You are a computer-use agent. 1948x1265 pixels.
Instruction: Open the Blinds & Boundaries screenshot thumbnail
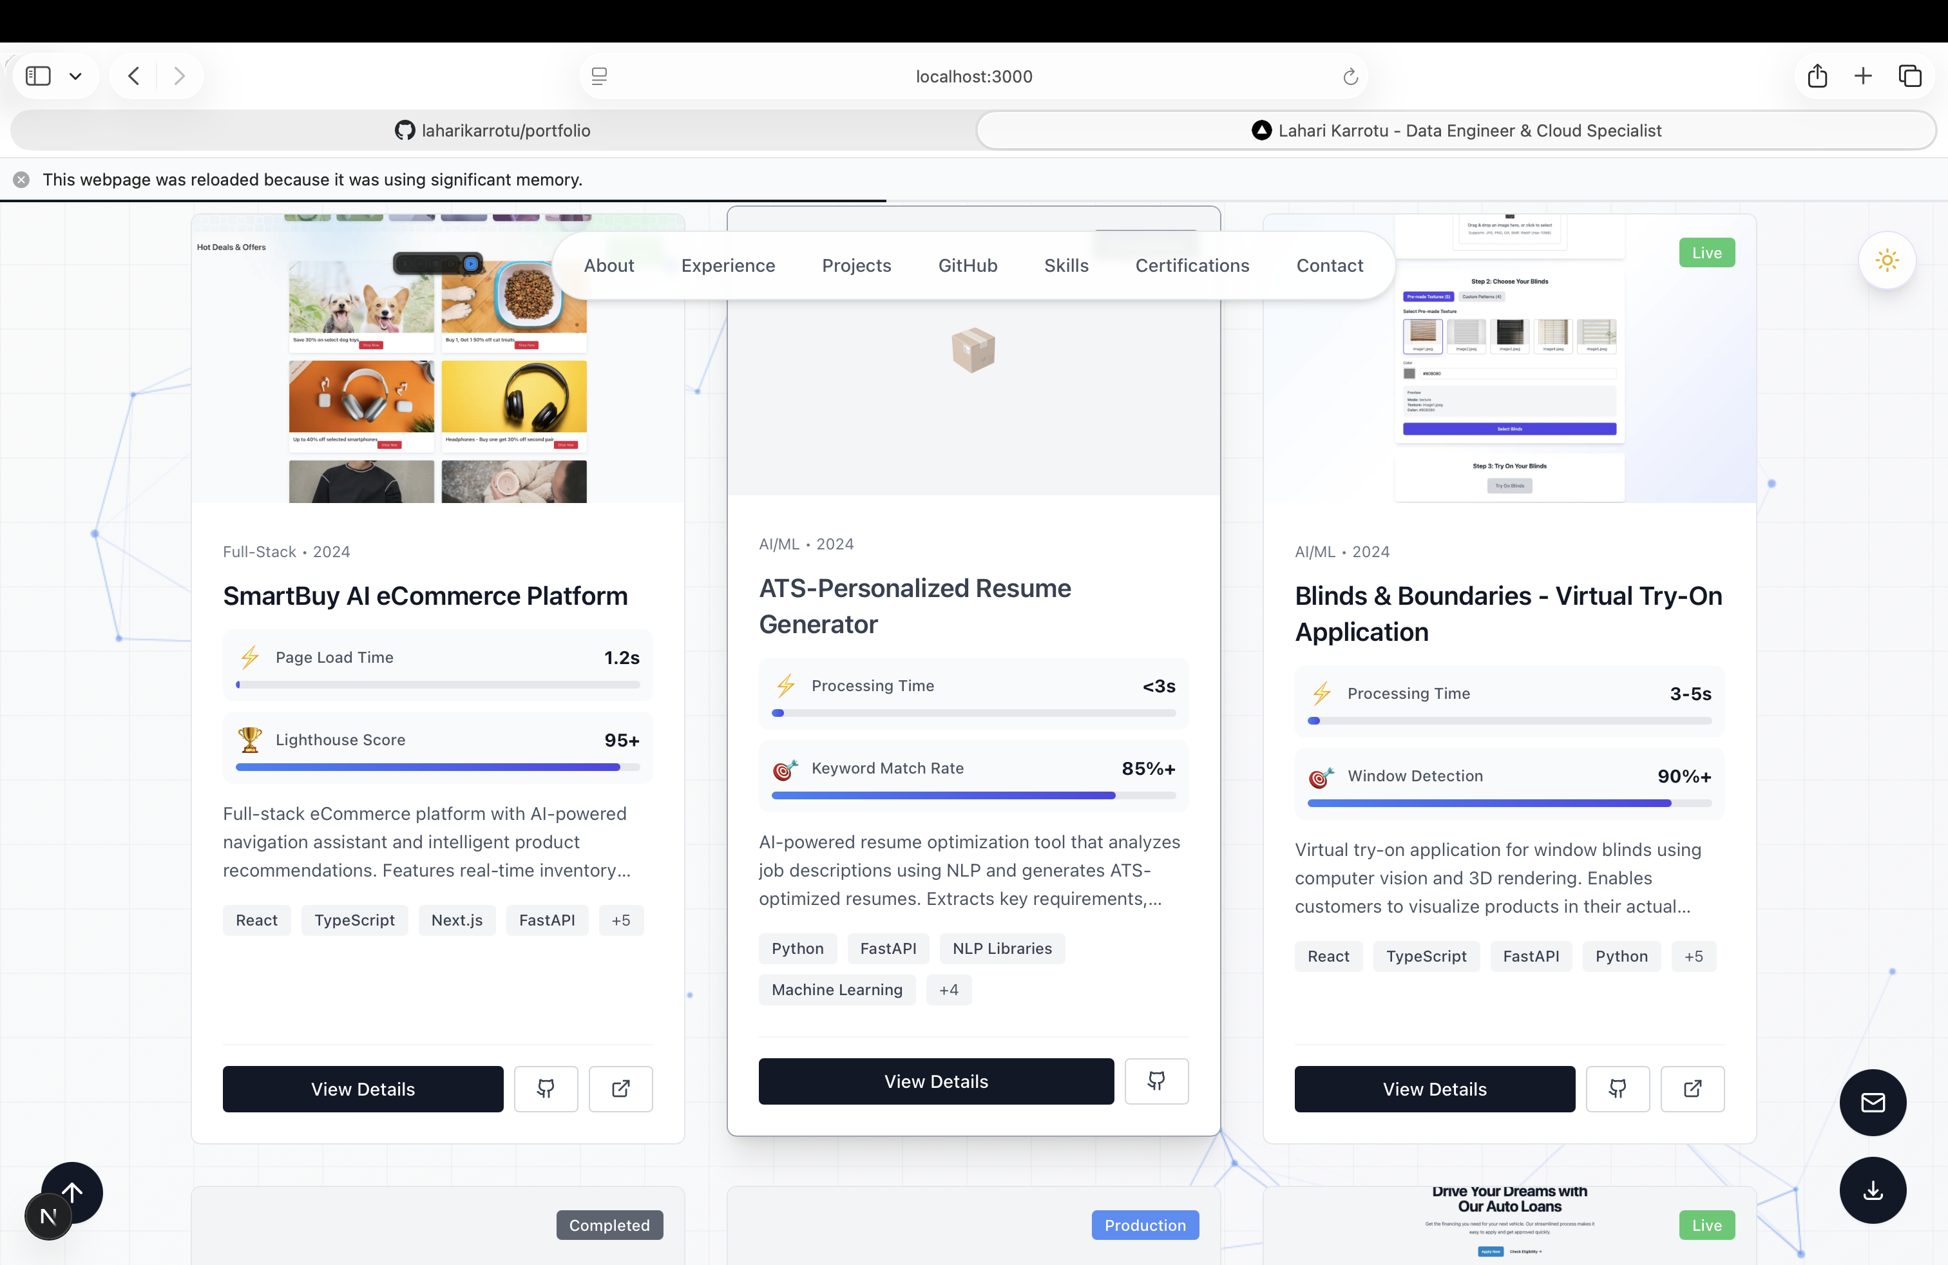1509,358
